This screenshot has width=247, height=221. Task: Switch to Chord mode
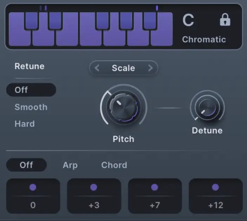pyautogui.click(x=114, y=165)
